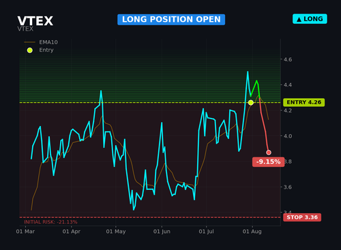Click the 01 May axis label
This screenshot has width=341, height=250.
(x=116, y=232)
